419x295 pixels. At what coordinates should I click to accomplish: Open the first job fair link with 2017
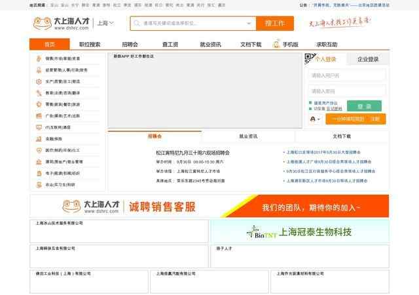[323, 152]
